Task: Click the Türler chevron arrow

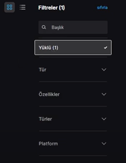Action: (x=104, y=119)
